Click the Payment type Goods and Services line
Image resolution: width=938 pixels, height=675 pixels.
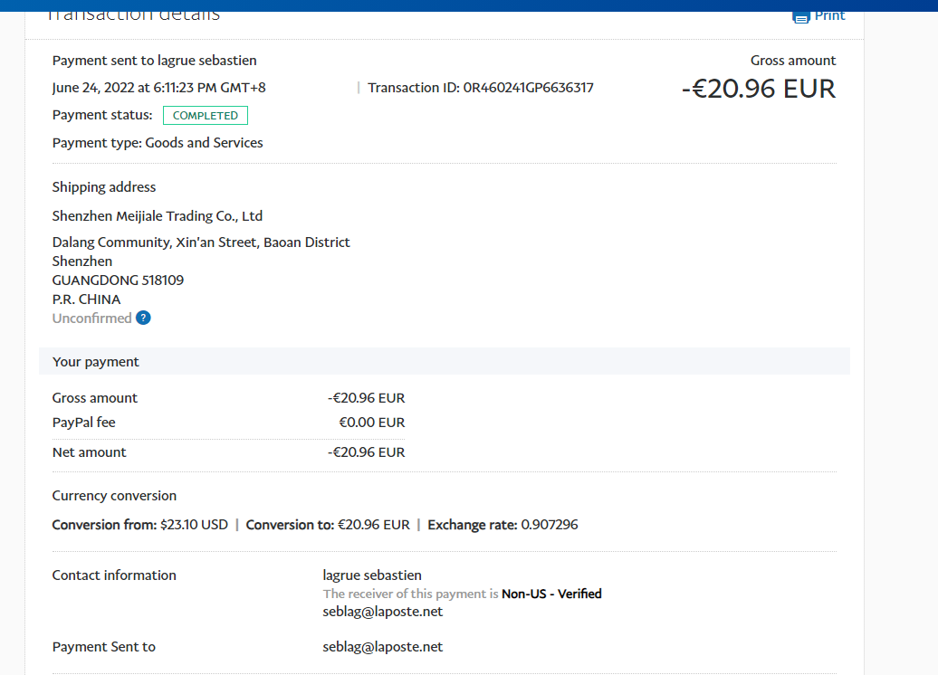[x=158, y=143]
